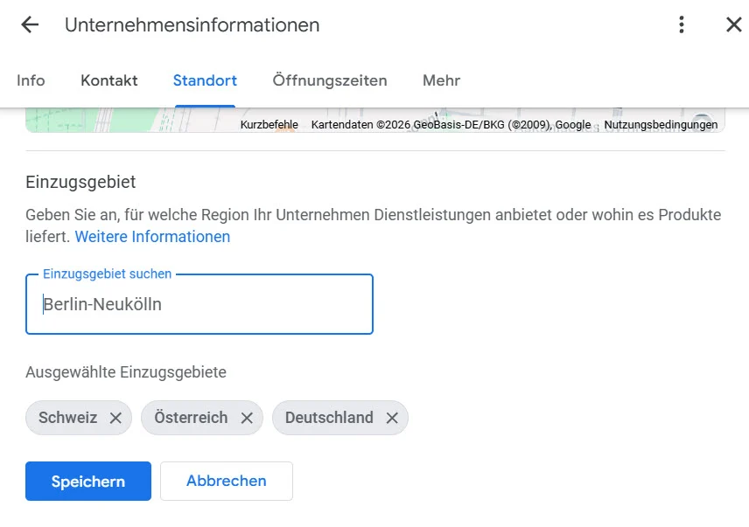View the Öffnungszeiten tab

click(x=330, y=80)
